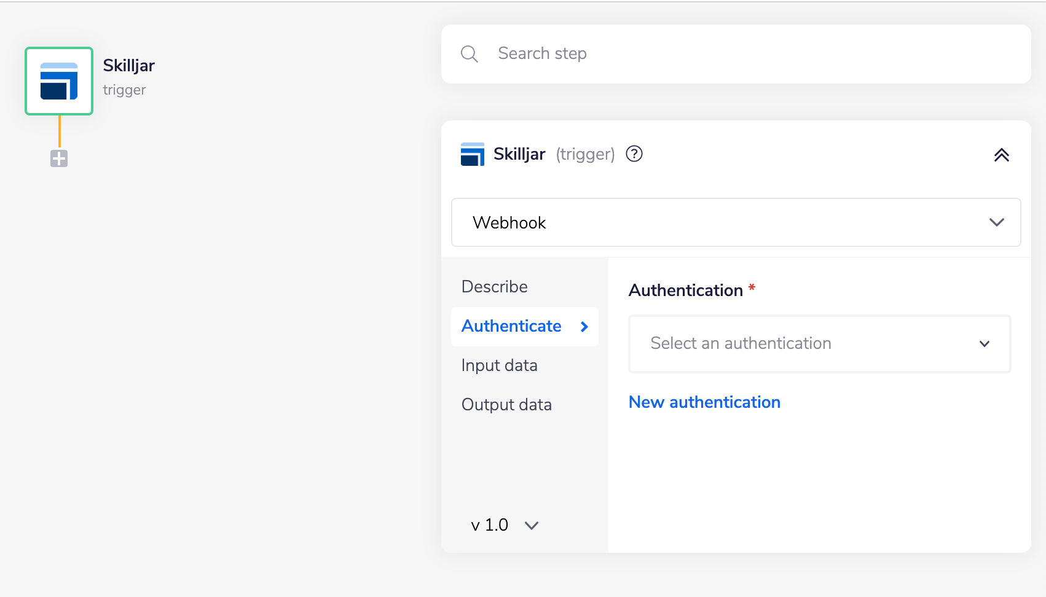Click New authentication link
This screenshot has width=1046, height=597.
[705, 402]
